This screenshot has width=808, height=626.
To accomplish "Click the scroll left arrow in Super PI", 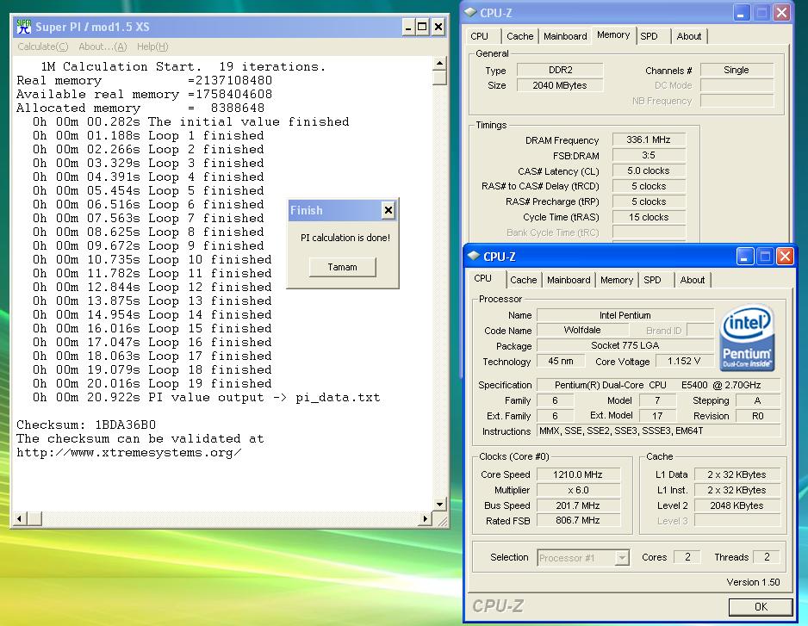I will pyautogui.click(x=19, y=519).
